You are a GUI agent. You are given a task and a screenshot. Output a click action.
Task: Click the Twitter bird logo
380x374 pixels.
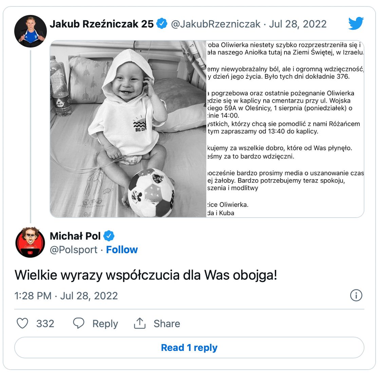point(356,23)
